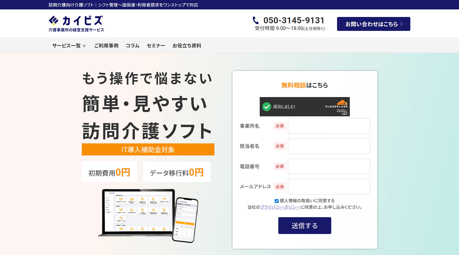Click the 訪問介護ソフト headline
The image size is (459, 255).
coord(147,131)
